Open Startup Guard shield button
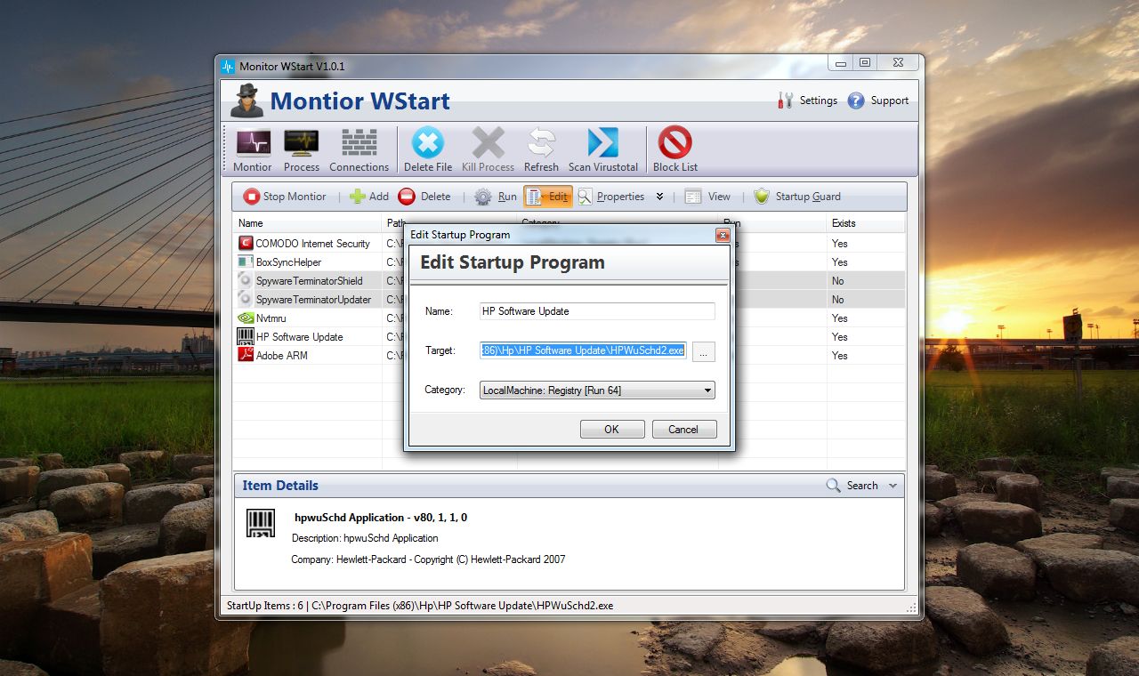 (796, 197)
